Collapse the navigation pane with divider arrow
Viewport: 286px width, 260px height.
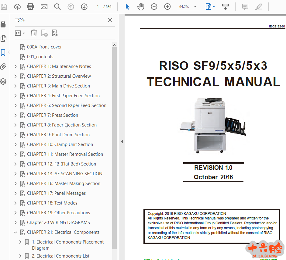[x=122, y=141]
